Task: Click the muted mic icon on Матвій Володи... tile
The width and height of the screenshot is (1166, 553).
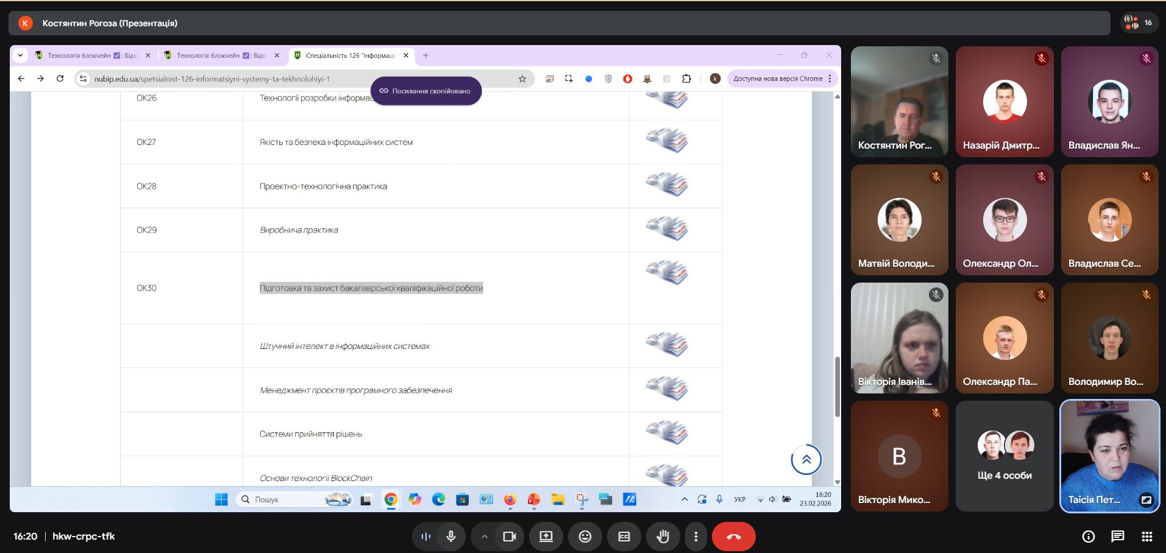Action: 936,177
